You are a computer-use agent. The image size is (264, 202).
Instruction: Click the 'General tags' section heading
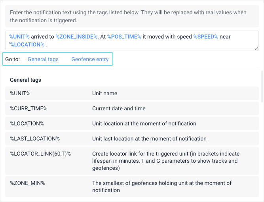[25, 80]
